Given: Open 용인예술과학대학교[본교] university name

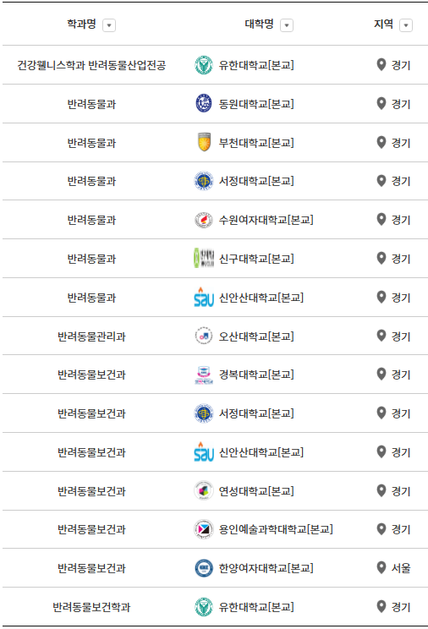Looking at the screenshot, I should (276, 529).
